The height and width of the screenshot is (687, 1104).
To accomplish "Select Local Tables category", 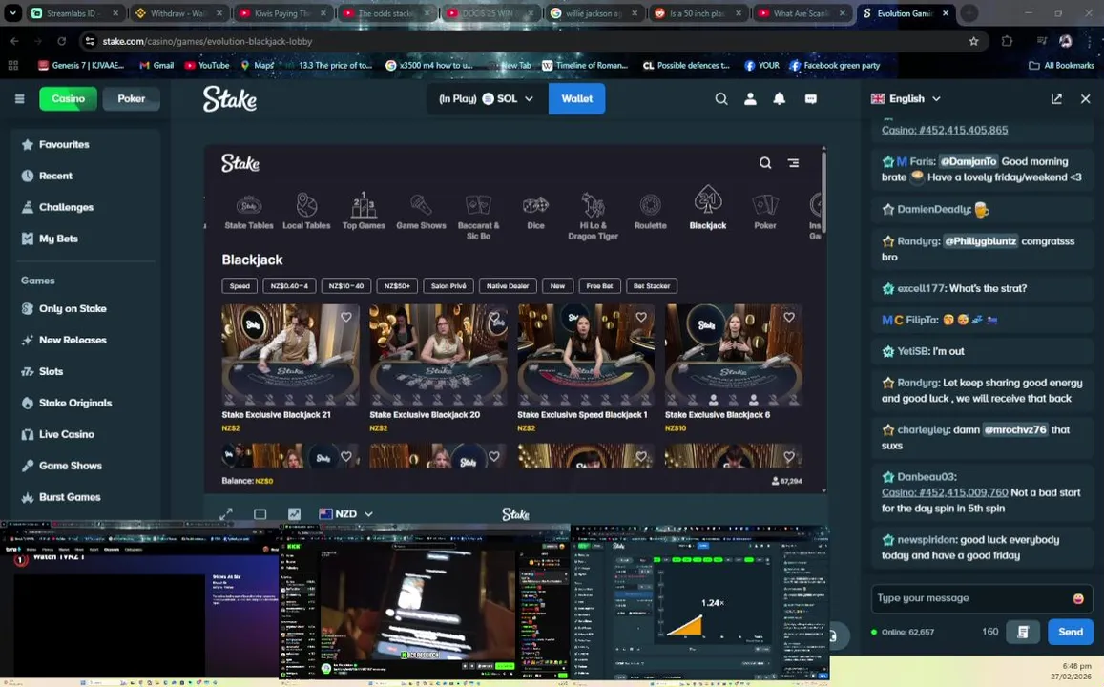I will click(x=306, y=212).
